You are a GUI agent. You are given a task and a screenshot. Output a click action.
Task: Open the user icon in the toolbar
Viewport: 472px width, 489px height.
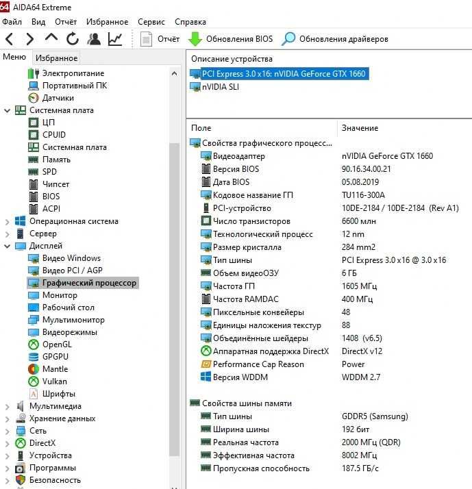coord(94,38)
